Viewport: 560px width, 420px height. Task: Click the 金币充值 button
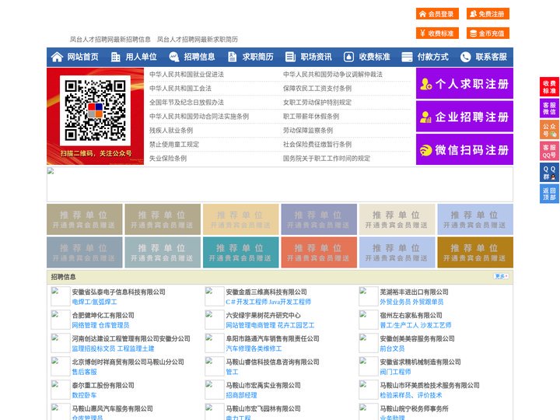tap(488, 33)
